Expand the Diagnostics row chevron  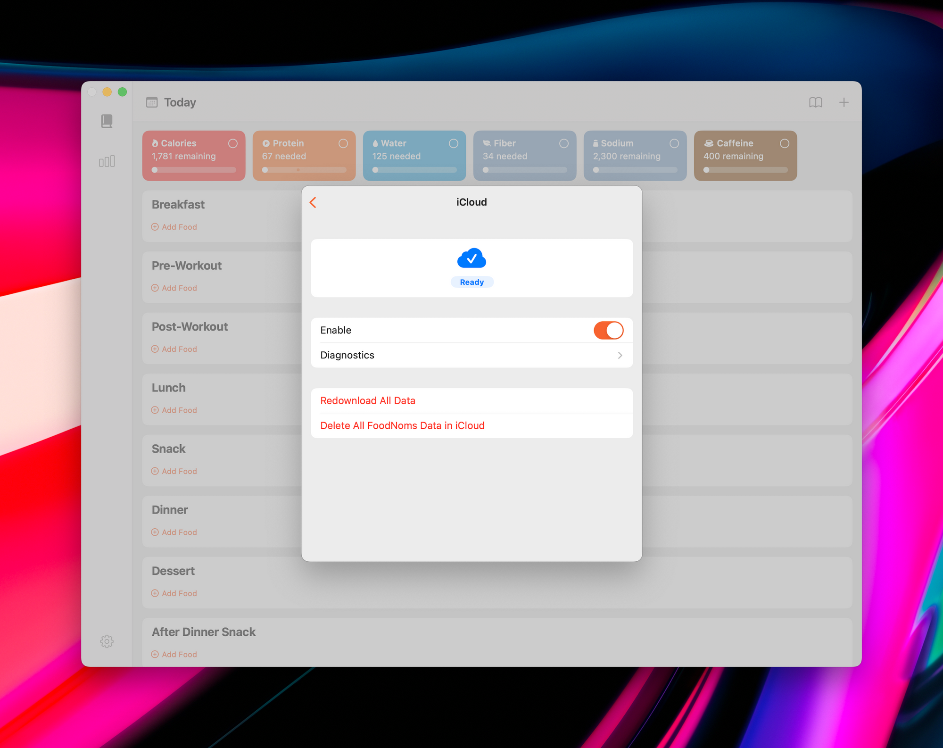pyautogui.click(x=620, y=355)
